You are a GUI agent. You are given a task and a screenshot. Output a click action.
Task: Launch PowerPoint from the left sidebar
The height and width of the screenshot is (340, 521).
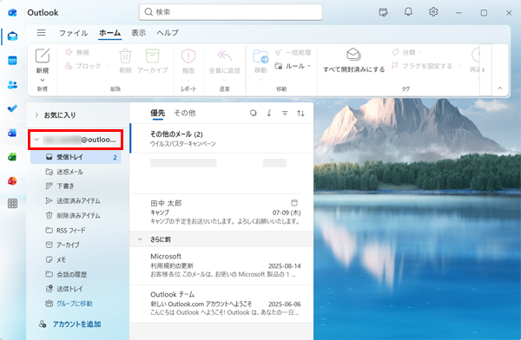point(13,181)
